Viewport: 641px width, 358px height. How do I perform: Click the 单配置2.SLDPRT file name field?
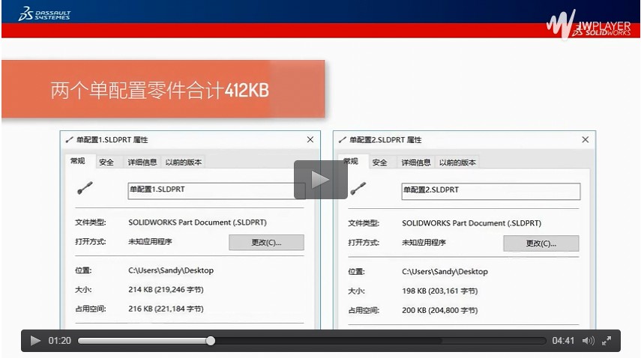[490, 191]
